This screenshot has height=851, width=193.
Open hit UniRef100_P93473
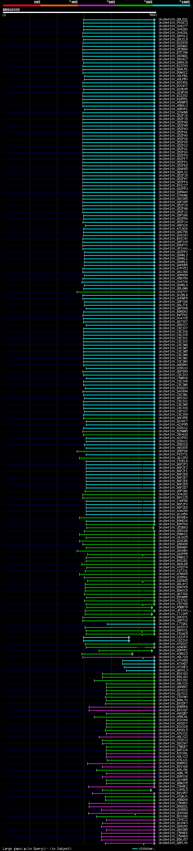(173, 23)
